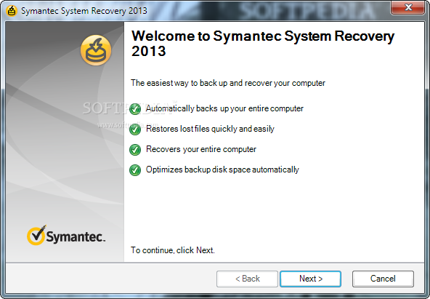Click the disabled < Back button
This screenshot has width=430, height=299.
(x=247, y=279)
